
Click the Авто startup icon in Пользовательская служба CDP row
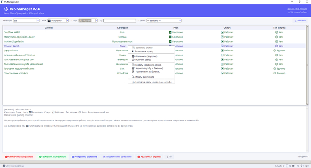tap(276, 59)
